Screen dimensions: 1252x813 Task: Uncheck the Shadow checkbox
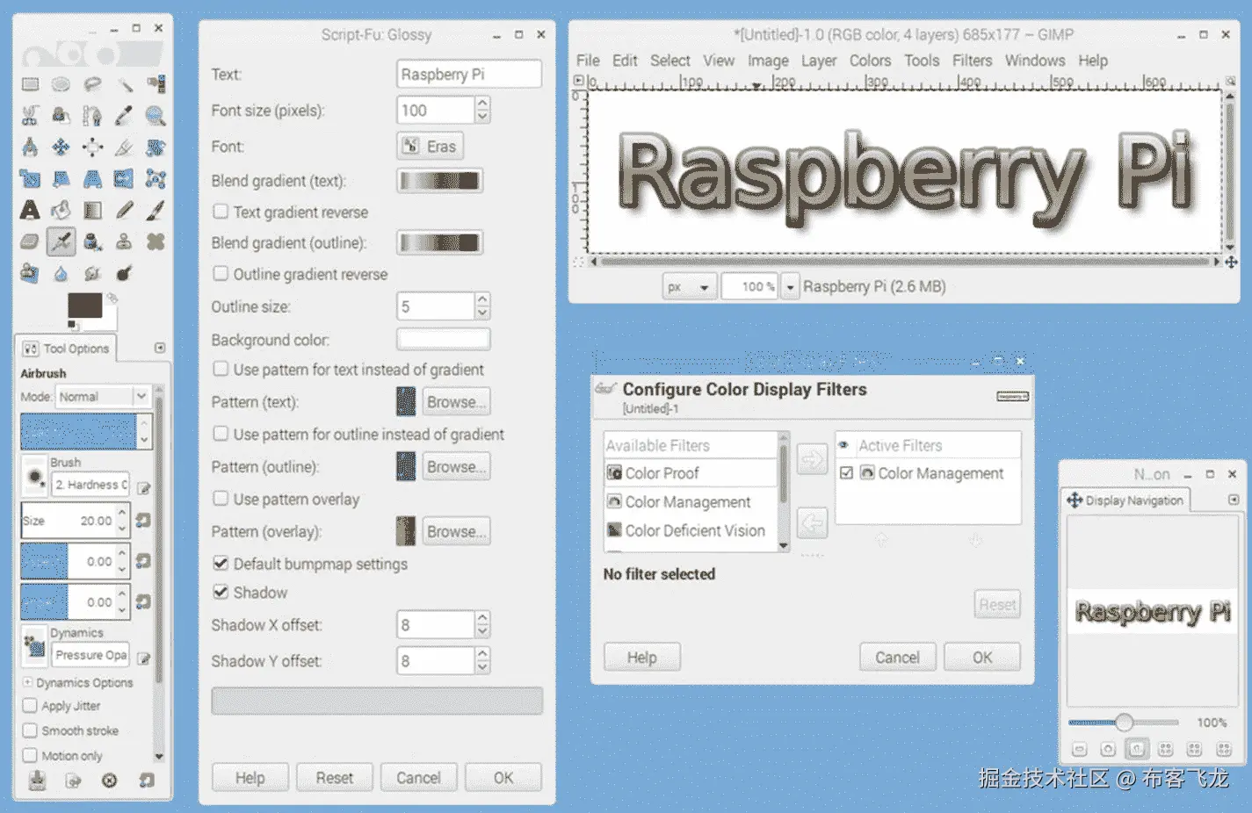[x=221, y=593]
